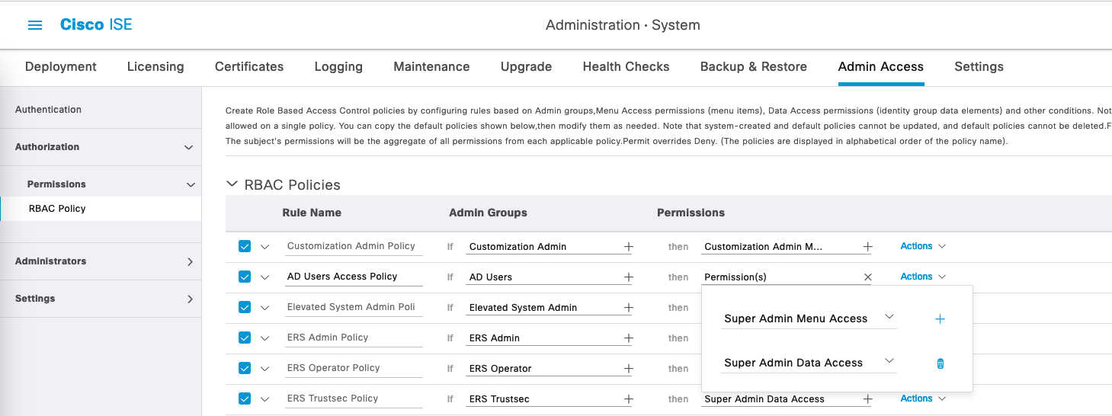This screenshot has height=416, width=1112.
Task: Add permission next to Super Admin Menu Access
Action: pos(940,319)
